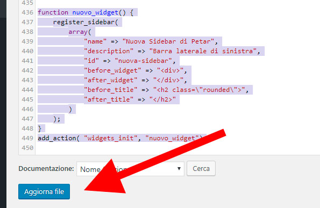This screenshot has height=208, width=320.
Task: Click line number 449 in the gutter
Action: point(27,138)
